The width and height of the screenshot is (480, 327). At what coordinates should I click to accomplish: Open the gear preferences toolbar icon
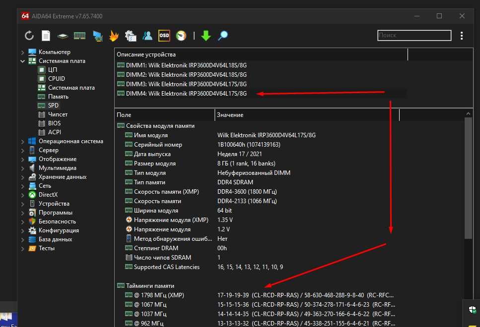coord(131,36)
